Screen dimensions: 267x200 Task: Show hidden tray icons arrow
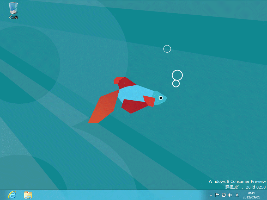click(211, 195)
